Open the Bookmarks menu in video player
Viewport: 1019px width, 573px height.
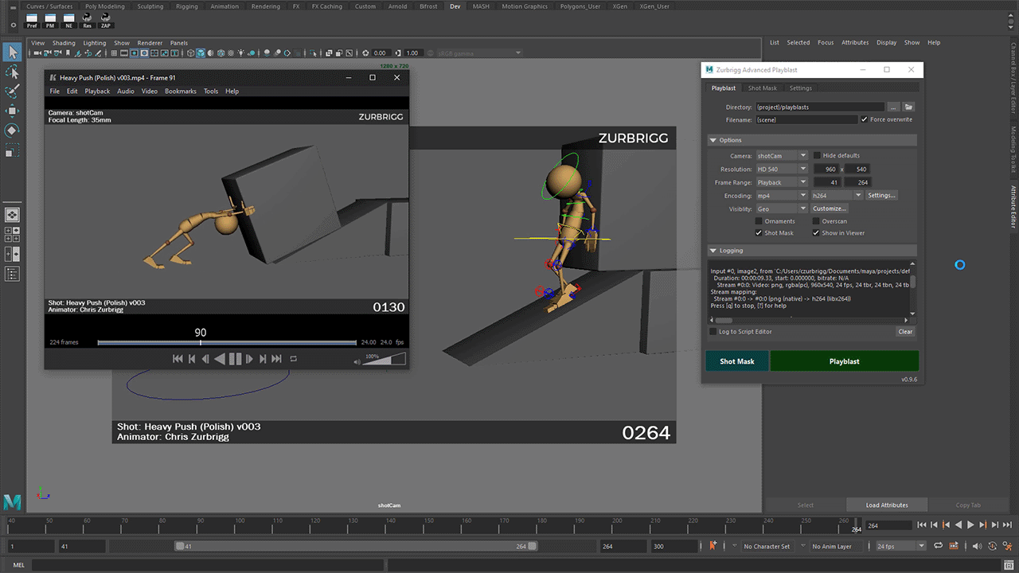(x=180, y=92)
